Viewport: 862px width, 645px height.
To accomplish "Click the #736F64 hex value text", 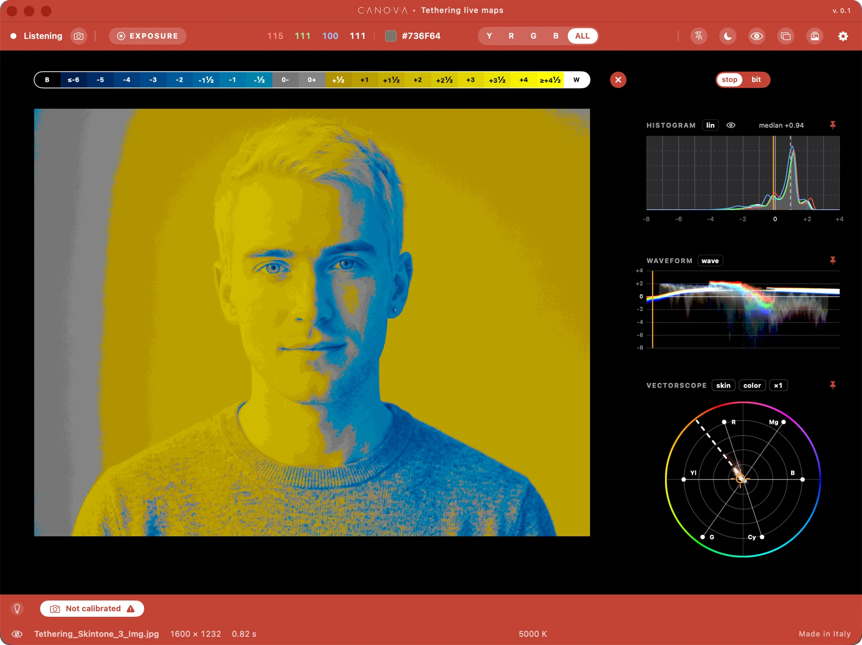I will point(421,36).
